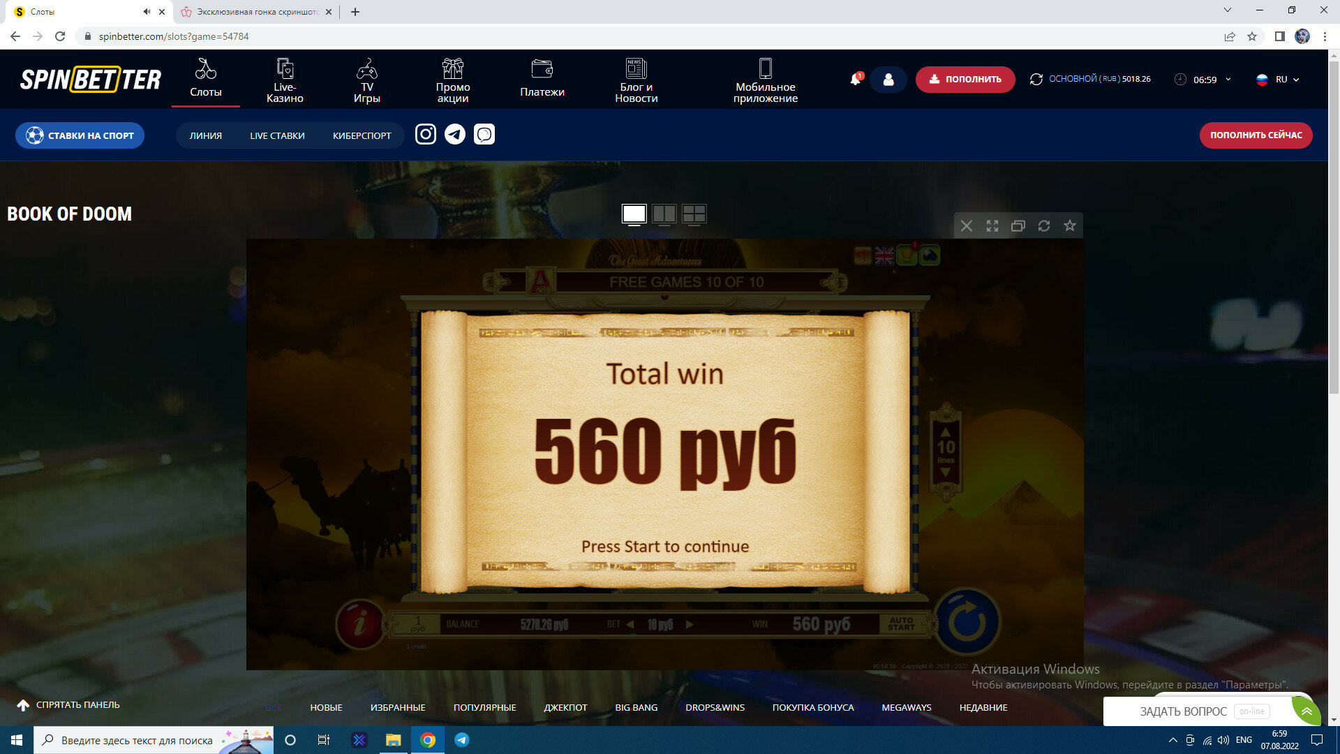Click the ПОПОЛНИТЬ СЕЙЧАС button
1340x754 pixels.
click(x=1256, y=135)
